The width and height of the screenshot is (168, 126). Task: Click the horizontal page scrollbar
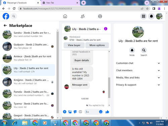coord(111,118)
